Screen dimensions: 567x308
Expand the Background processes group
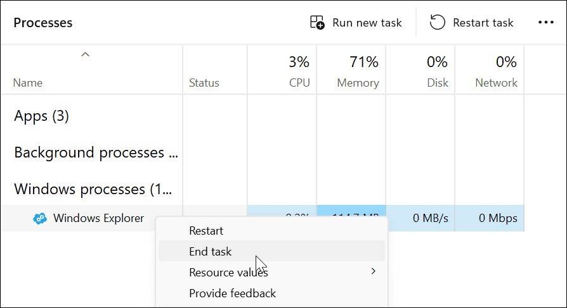coord(96,153)
